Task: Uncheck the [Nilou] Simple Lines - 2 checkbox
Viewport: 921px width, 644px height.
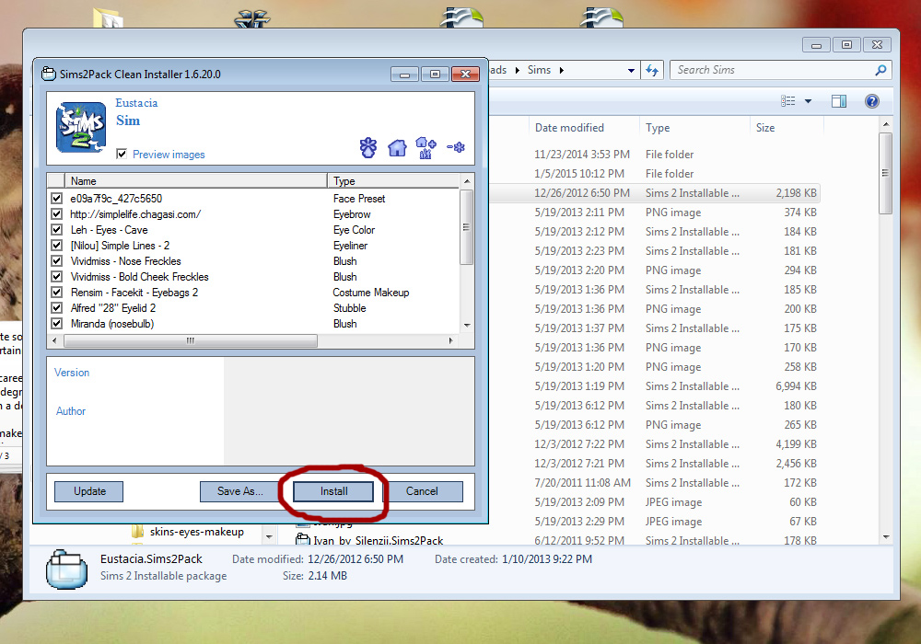Action: click(x=56, y=245)
